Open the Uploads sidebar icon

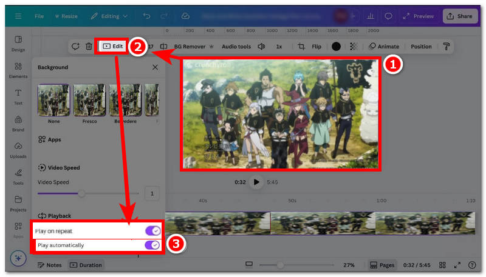(x=18, y=149)
